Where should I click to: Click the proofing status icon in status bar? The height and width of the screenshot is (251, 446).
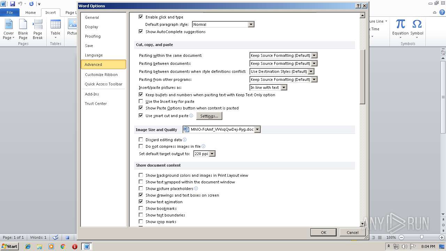(56, 237)
